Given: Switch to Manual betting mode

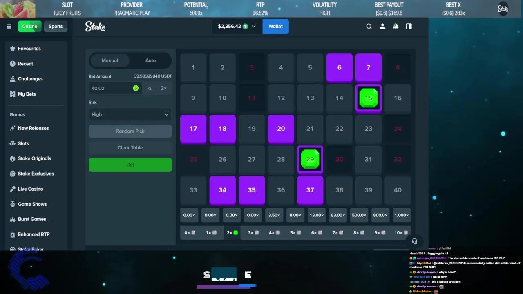Looking at the screenshot, I should pyautogui.click(x=110, y=60).
